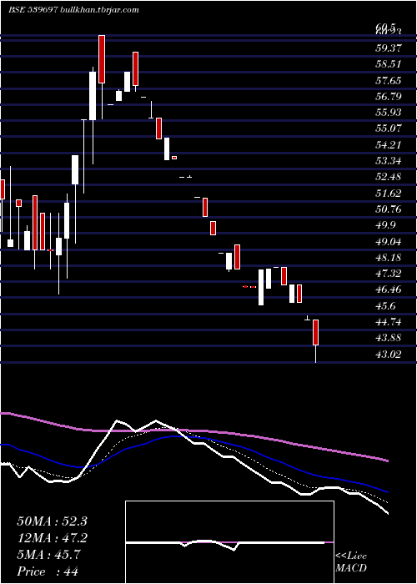Click the 44.74 price axis label
The height and width of the screenshot is (584, 417).
click(x=388, y=322)
